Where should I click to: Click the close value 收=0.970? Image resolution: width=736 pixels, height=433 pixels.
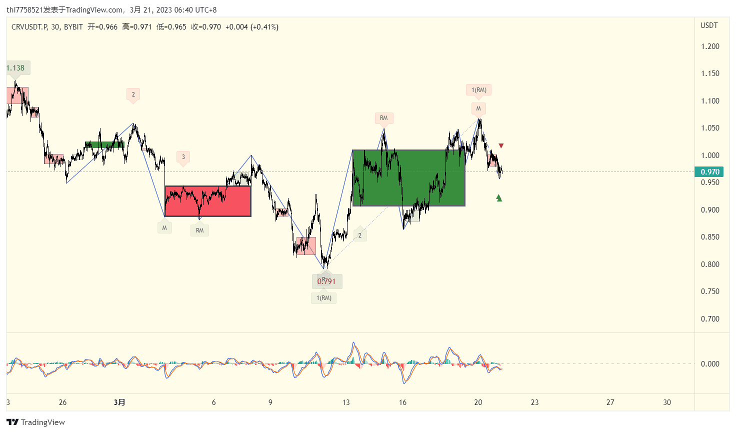pyautogui.click(x=206, y=27)
